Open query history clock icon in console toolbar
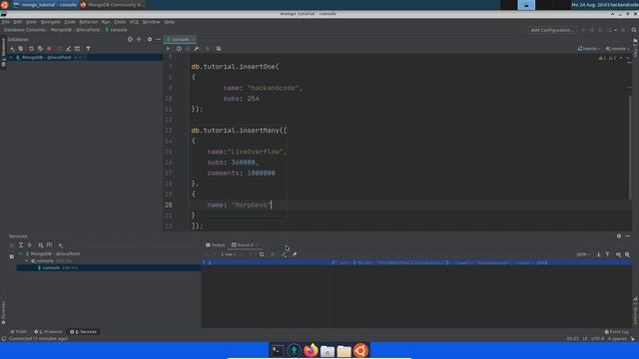 (179, 49)
